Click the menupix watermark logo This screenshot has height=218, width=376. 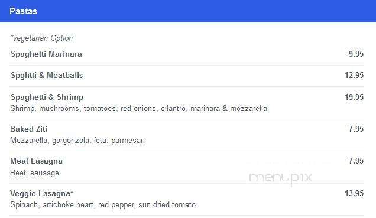(281, 178)
